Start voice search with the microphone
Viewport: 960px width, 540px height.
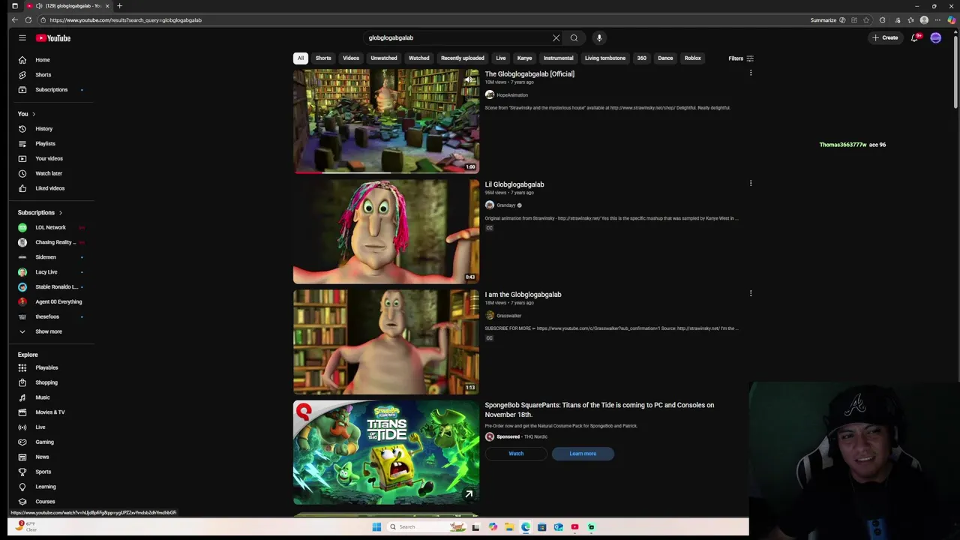point(599,37)
